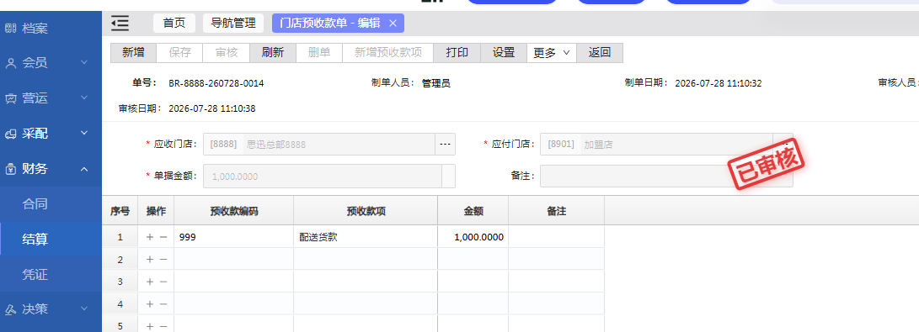Click the 营运 operations icon

point(11,98)
